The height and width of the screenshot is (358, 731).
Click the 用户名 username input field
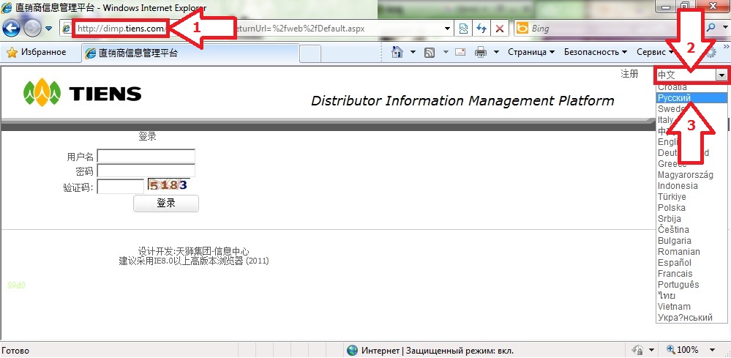(x=146, y=156)
